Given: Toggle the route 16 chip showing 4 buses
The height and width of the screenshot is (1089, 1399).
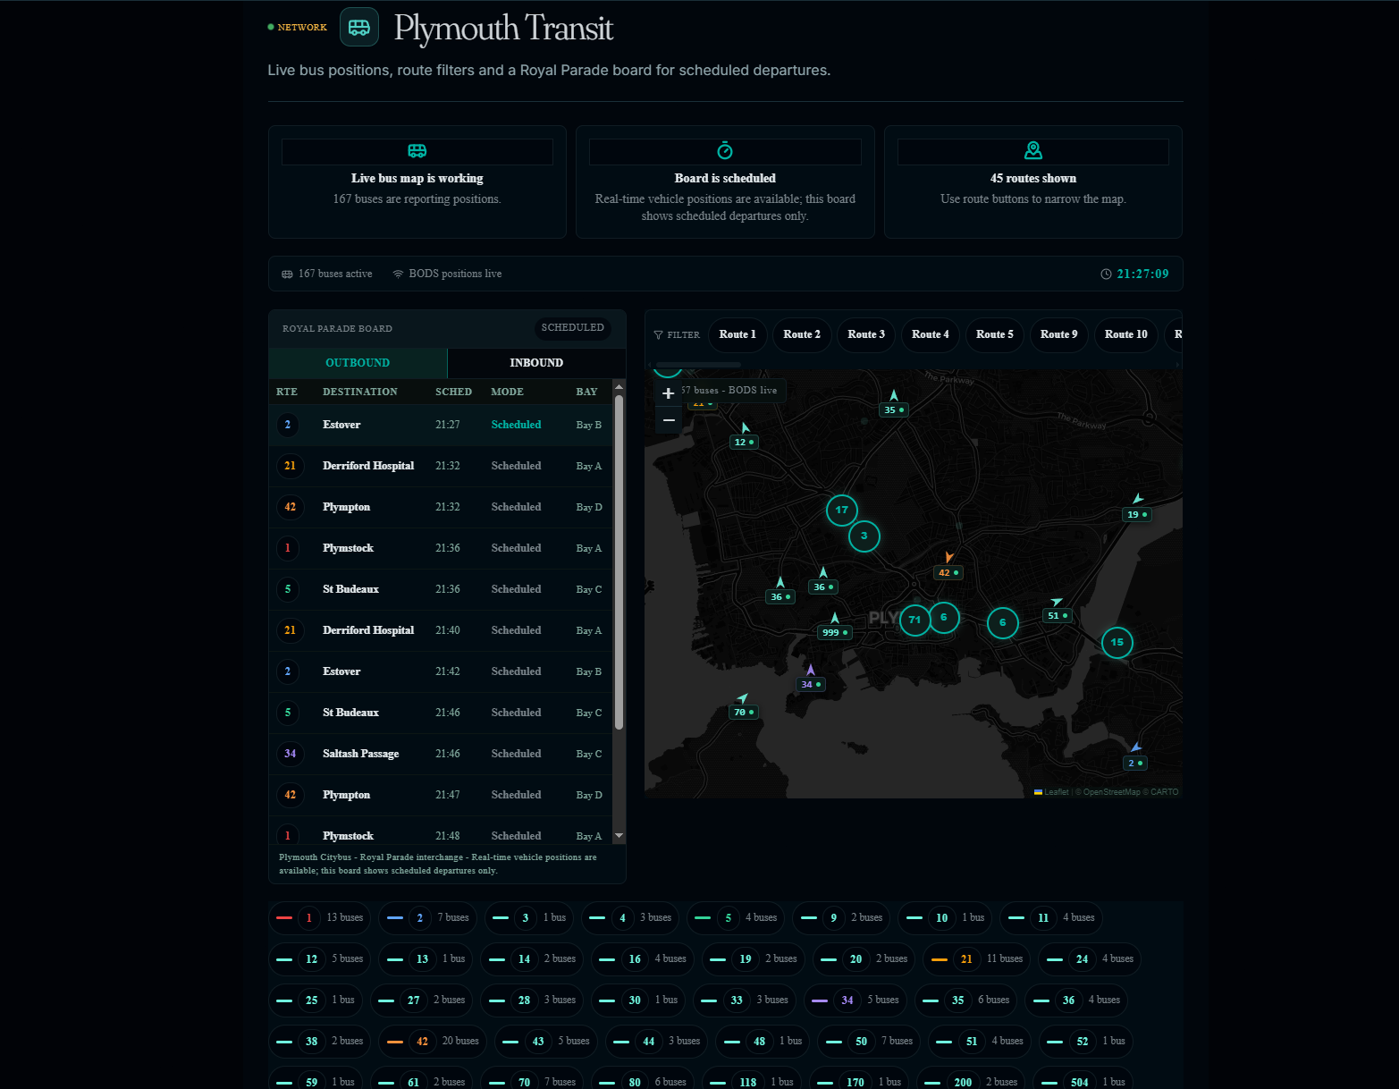Looking at the screenshot, I should click(x=644, y=958).
